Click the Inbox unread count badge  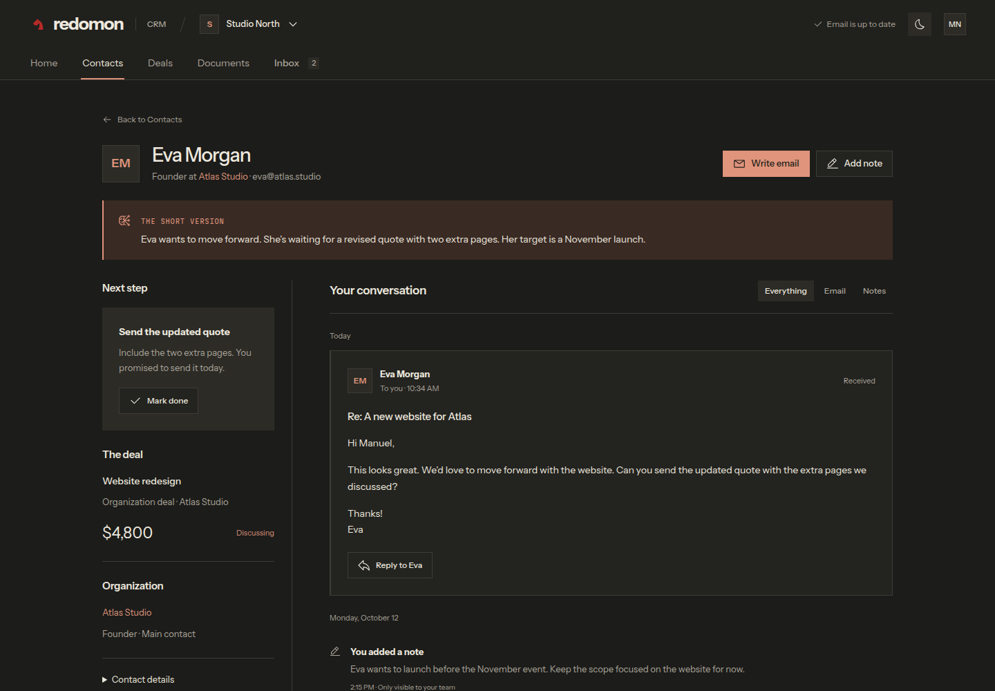(x=314, y=63)
